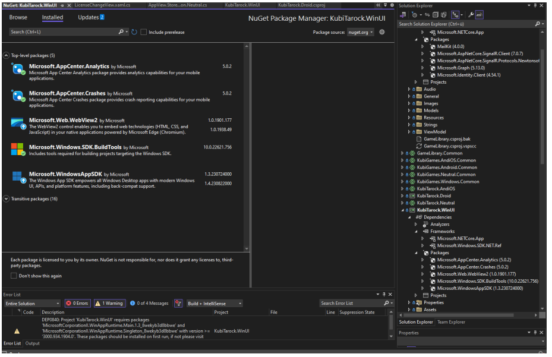Toggle the 1 Warning filter button
This screenshot has width=552, height=357.
[x=109, y=303]
